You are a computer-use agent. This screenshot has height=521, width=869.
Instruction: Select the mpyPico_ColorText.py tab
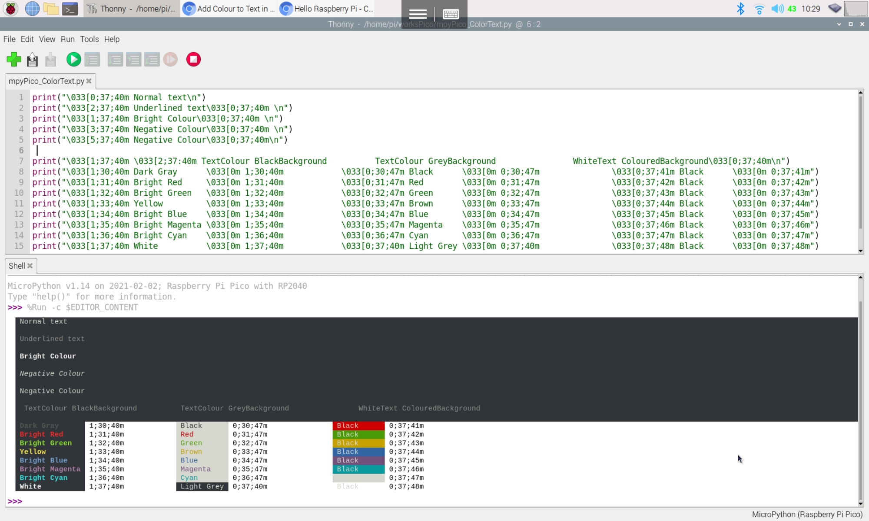[46, 81]
